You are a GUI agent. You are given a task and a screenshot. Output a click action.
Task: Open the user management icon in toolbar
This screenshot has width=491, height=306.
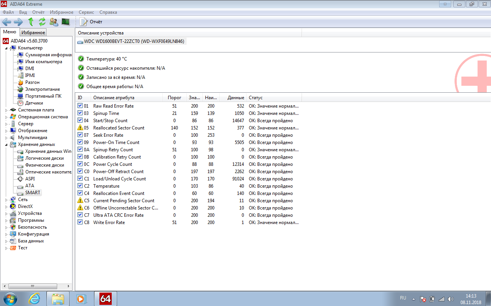click(x=54, y=22)
